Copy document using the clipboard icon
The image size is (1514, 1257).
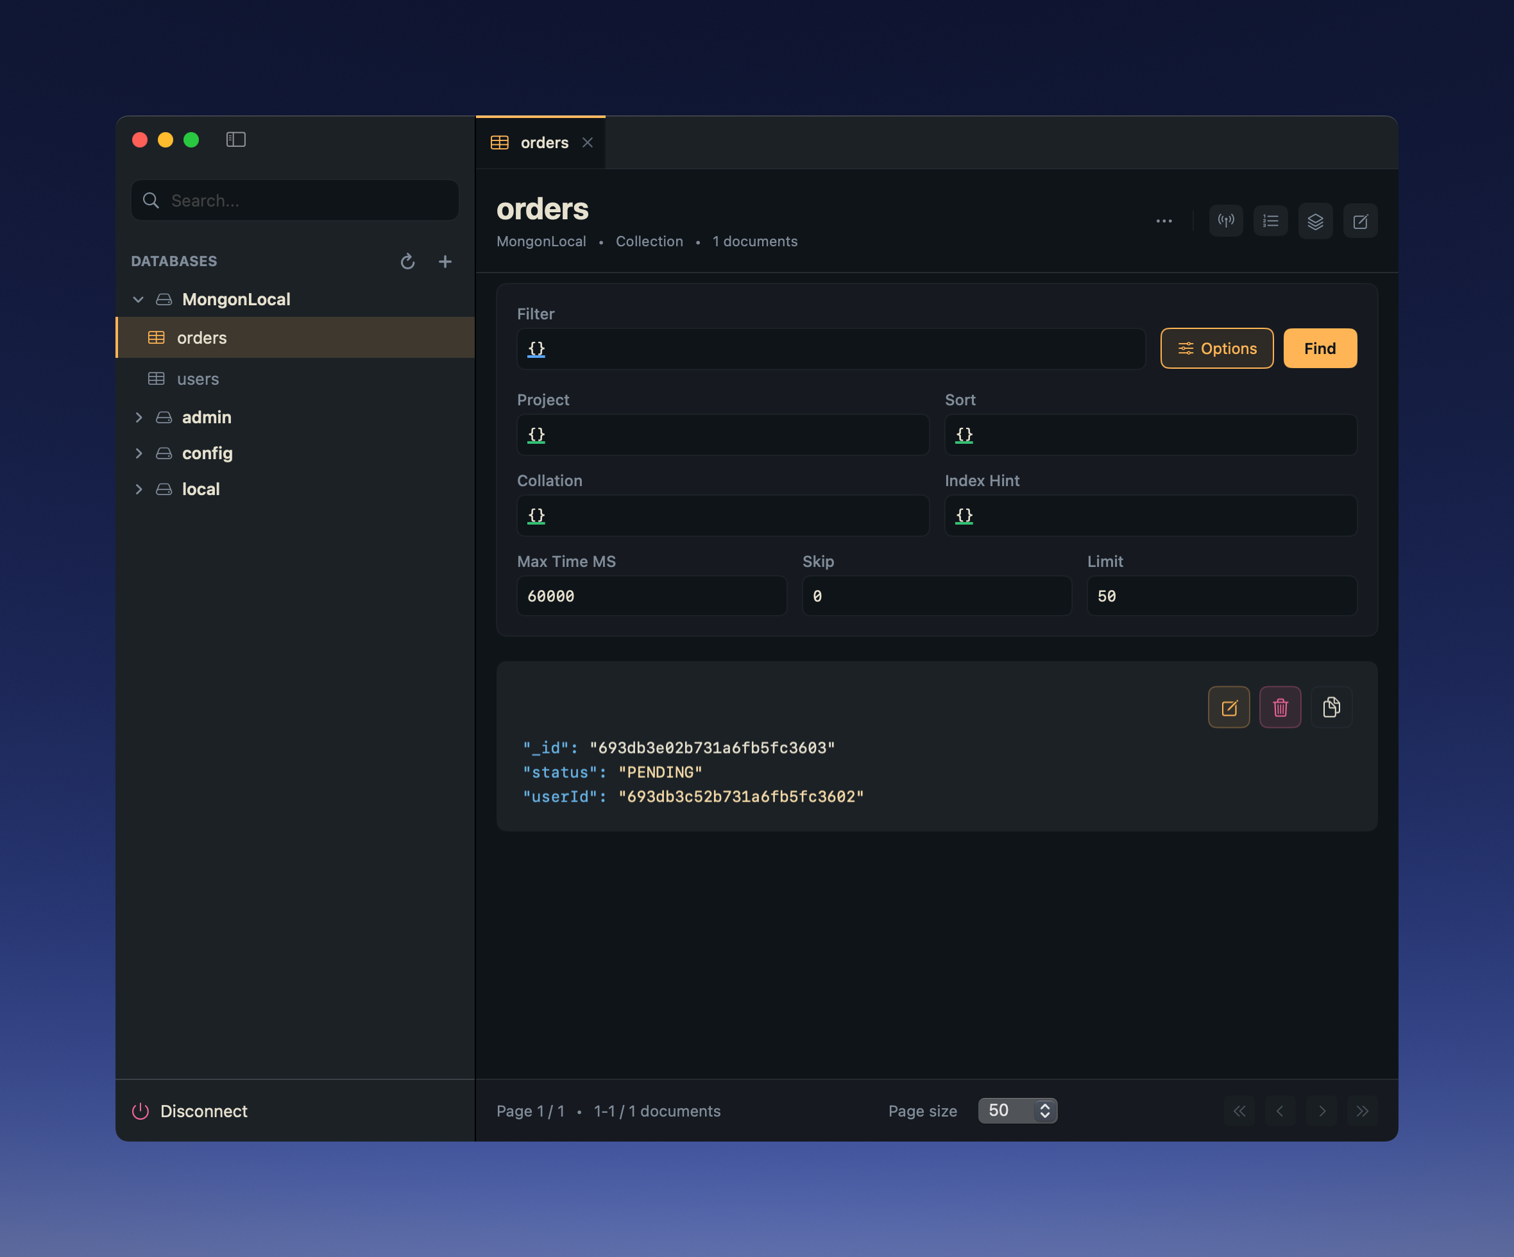click(1331, 707)
